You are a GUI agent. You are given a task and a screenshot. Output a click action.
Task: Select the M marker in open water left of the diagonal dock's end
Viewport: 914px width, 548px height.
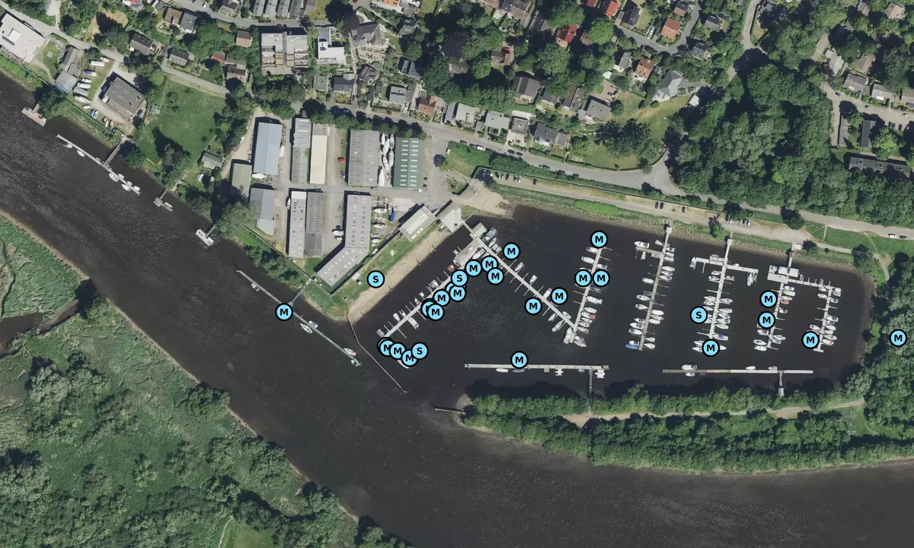click(533, 306)
